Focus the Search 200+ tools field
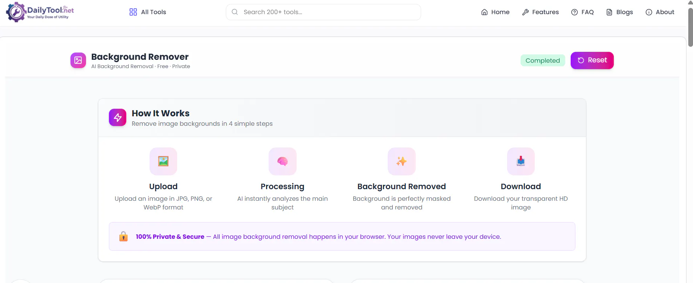This screenshot has width=693, height=283. click(323, 12)
